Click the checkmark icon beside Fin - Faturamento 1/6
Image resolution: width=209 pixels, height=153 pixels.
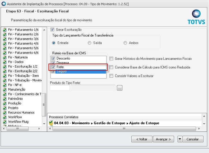coord(5,30)
